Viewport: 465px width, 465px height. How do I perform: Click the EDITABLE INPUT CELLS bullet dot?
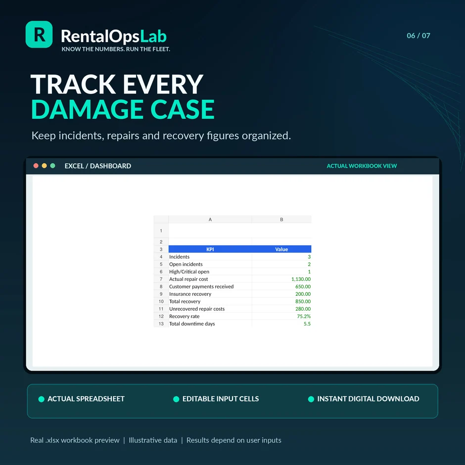(176, 399)
